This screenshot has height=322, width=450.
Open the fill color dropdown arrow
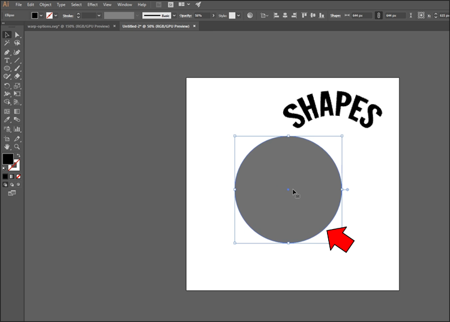coord(41,15)
